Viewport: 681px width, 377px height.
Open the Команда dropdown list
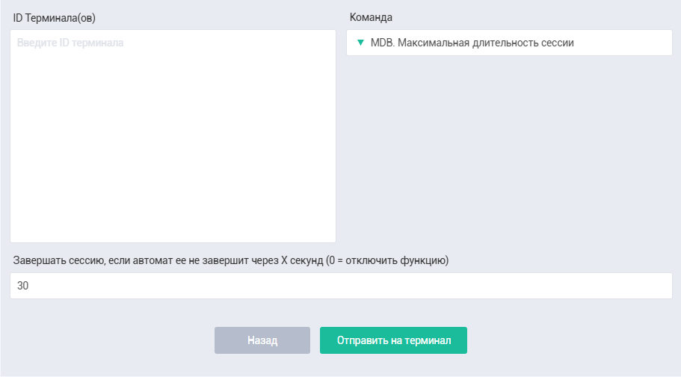tap(509, 43)
